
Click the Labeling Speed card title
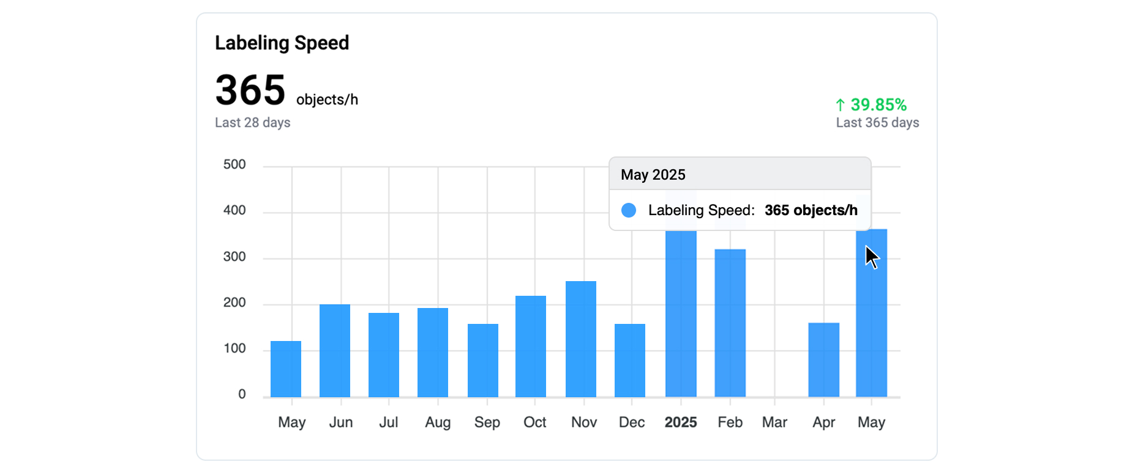click(282, 43)
